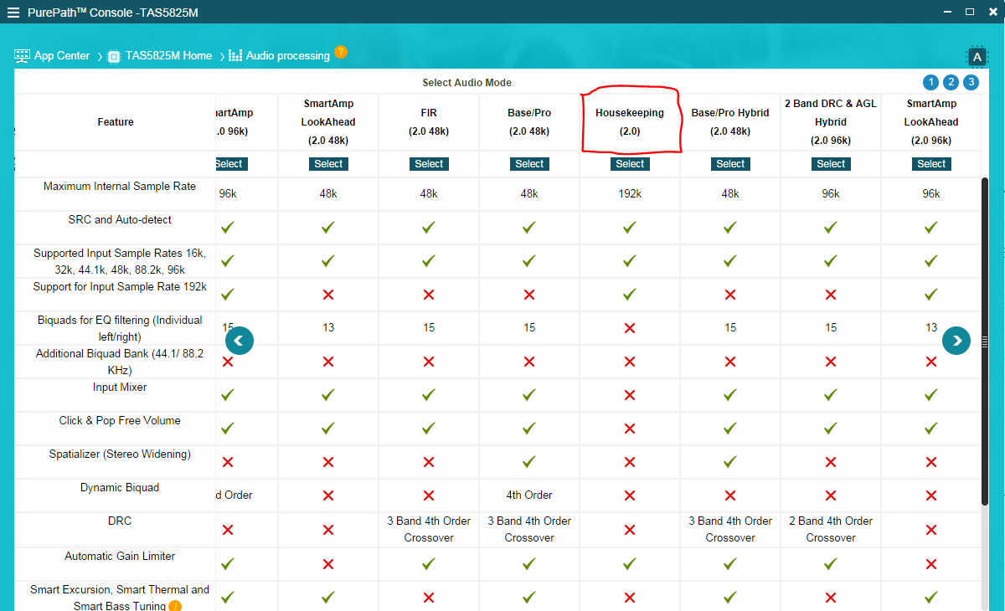
Task: Click Input Mixer row label
Action: pyautogui.click(x=120, y=388)
